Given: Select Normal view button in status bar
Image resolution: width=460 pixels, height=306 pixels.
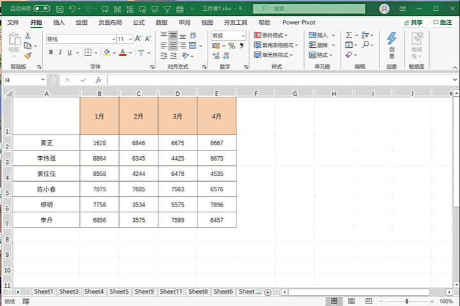Looking at the screenshot, I should click(333, 301).
